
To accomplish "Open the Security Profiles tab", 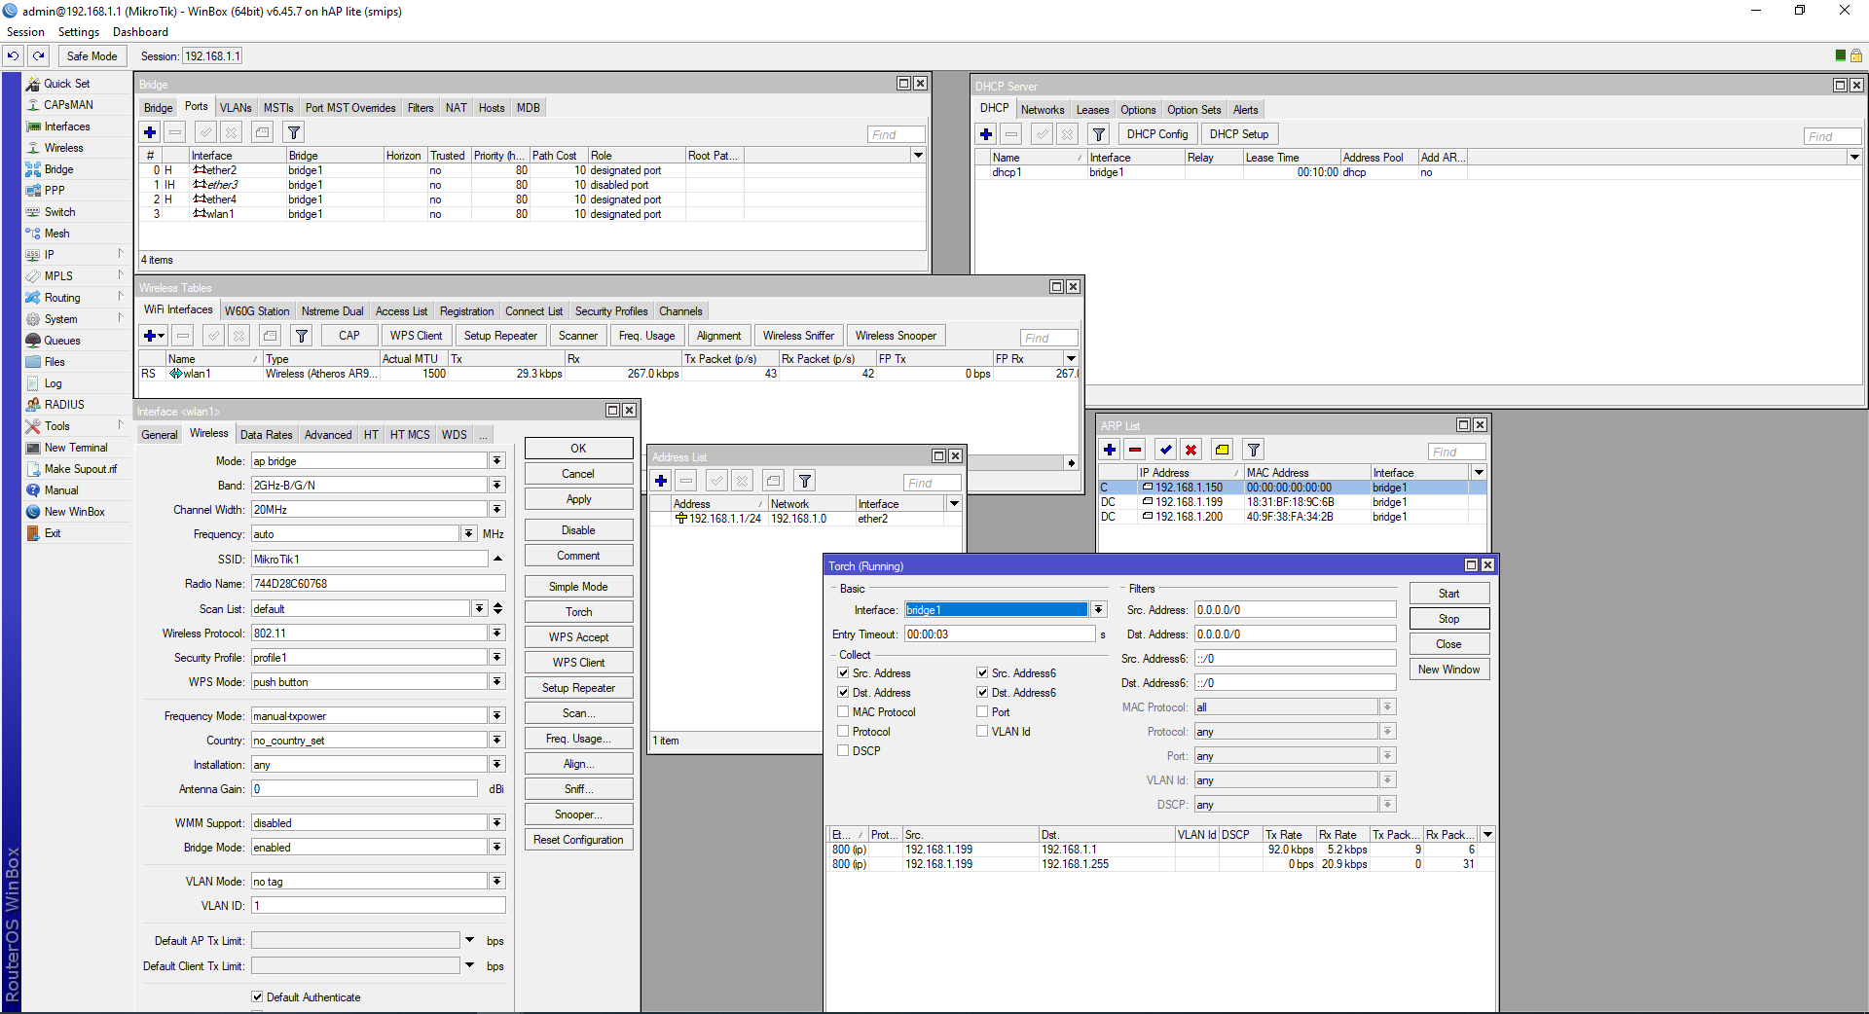I will tap(611, 311).
